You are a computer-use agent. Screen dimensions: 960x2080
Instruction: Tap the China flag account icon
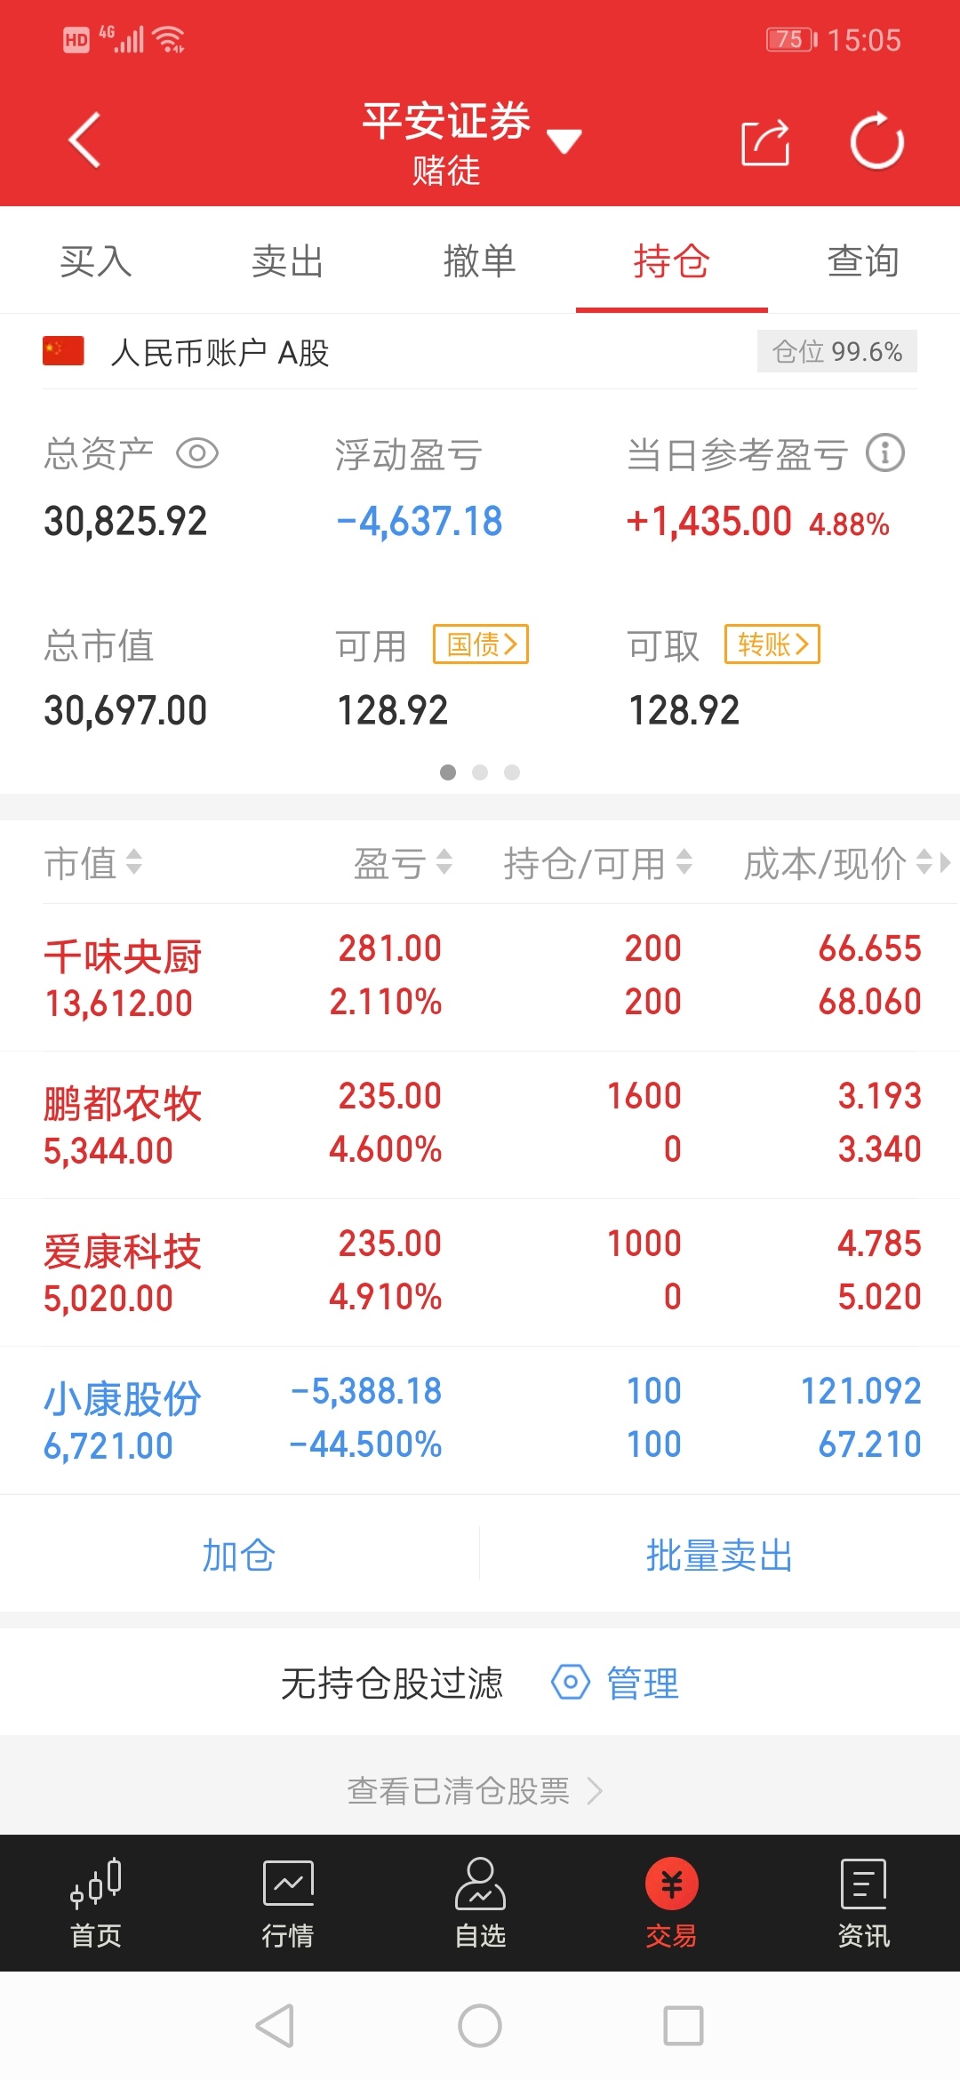[63, 351]
